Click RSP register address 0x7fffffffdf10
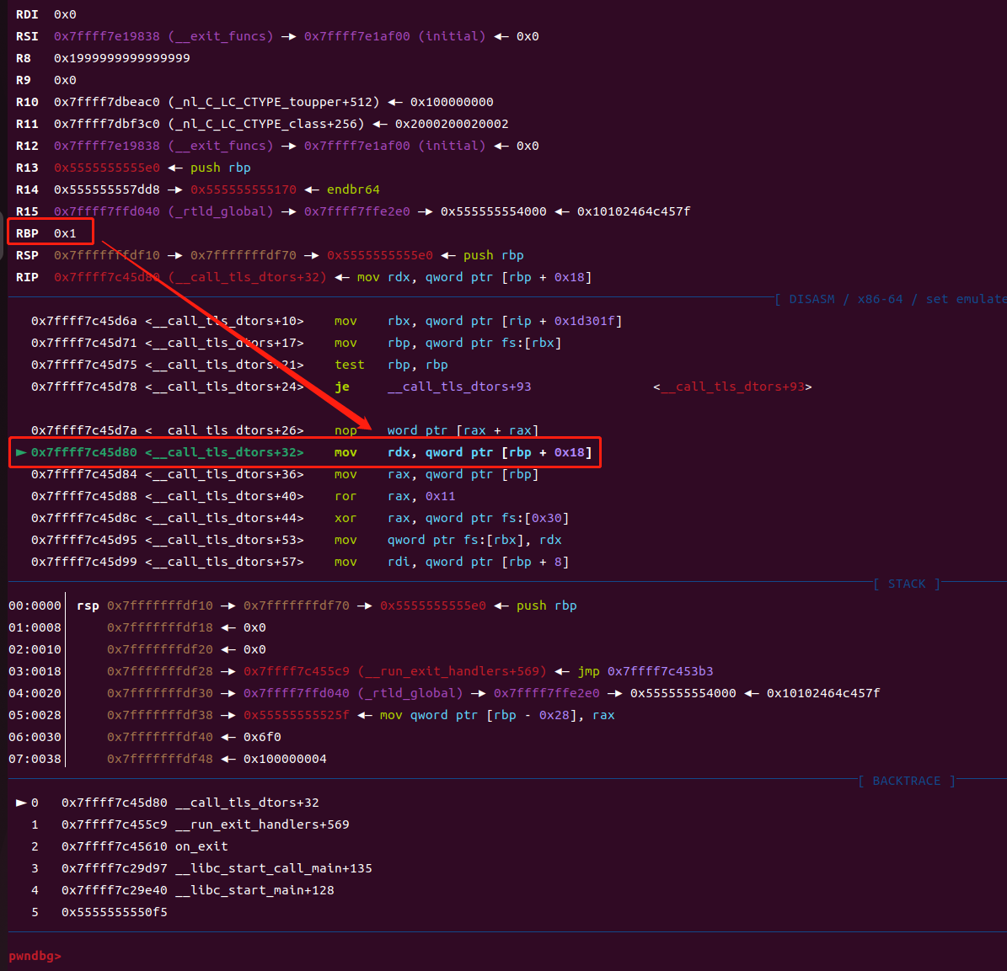Screen dimensions: 1007x971 (107, 255)
